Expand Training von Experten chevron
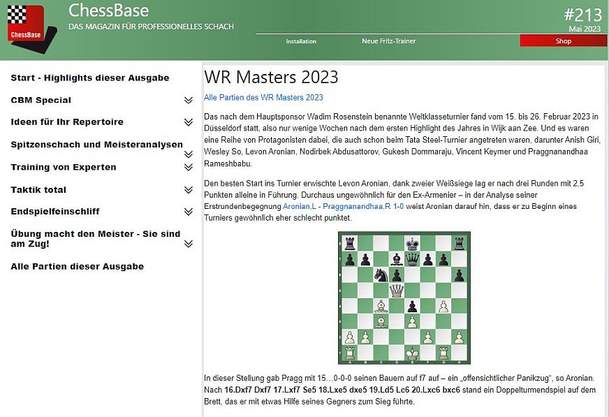The width and height of the screenshot is (609, 417). [x=188, y=168]
